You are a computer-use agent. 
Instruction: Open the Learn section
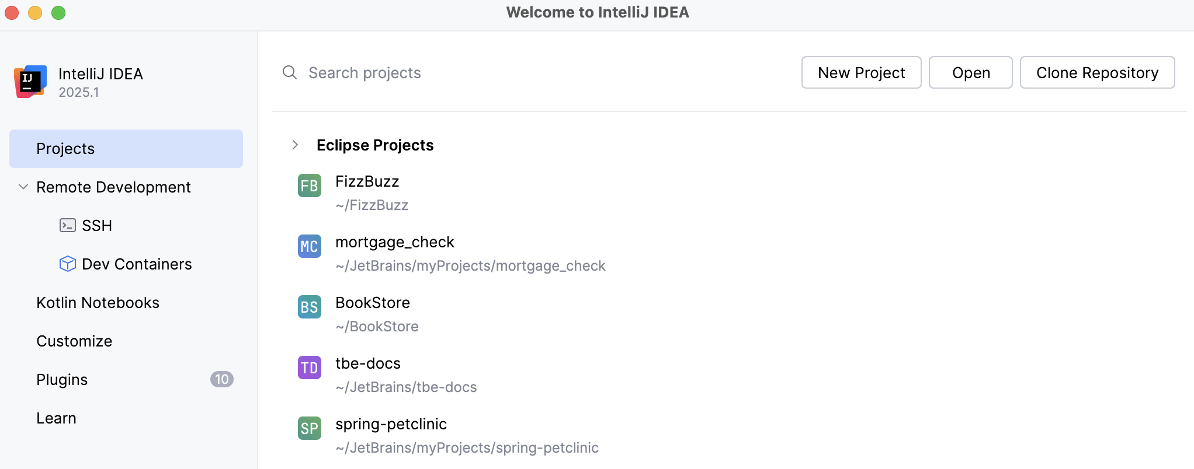pos(56,418)
